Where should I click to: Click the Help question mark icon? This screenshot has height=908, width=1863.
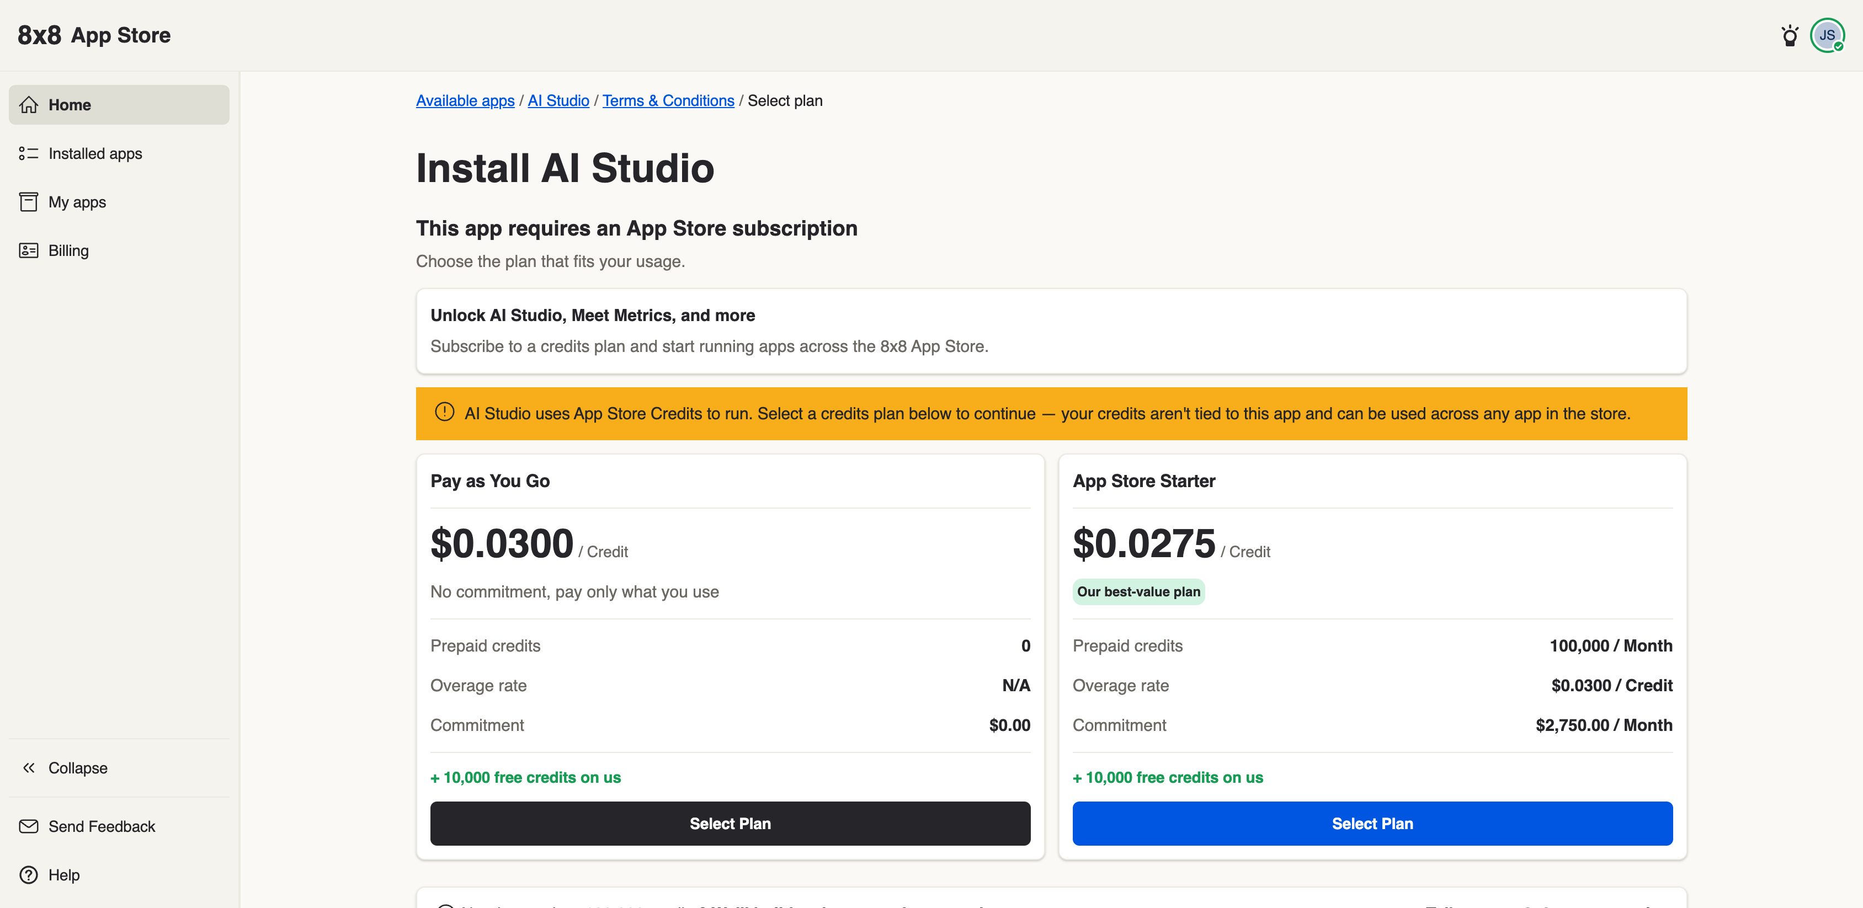[29, 875]
